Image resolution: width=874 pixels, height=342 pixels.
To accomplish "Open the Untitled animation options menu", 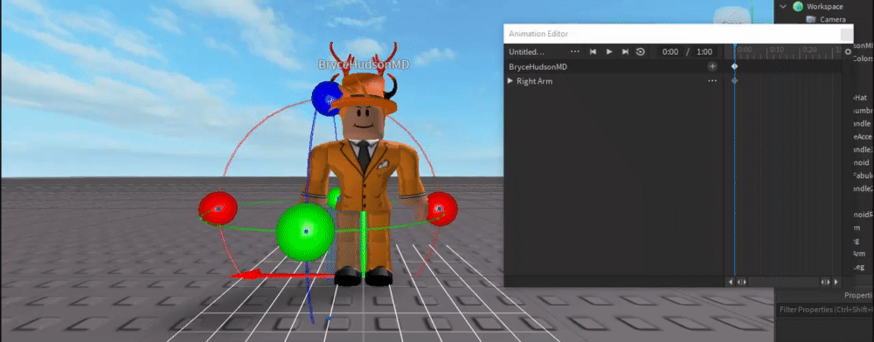I will click(575, 51).
